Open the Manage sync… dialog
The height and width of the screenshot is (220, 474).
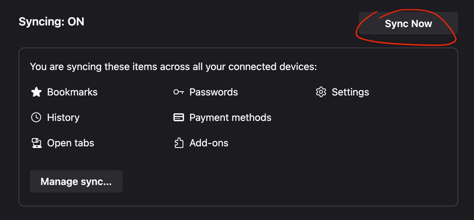pyautogui.click(x=76, y=181)
